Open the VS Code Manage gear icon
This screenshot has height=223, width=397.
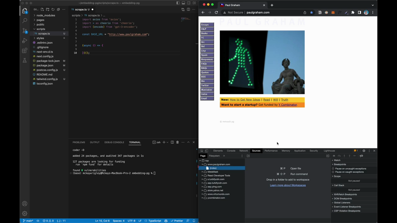coord(25,213)
